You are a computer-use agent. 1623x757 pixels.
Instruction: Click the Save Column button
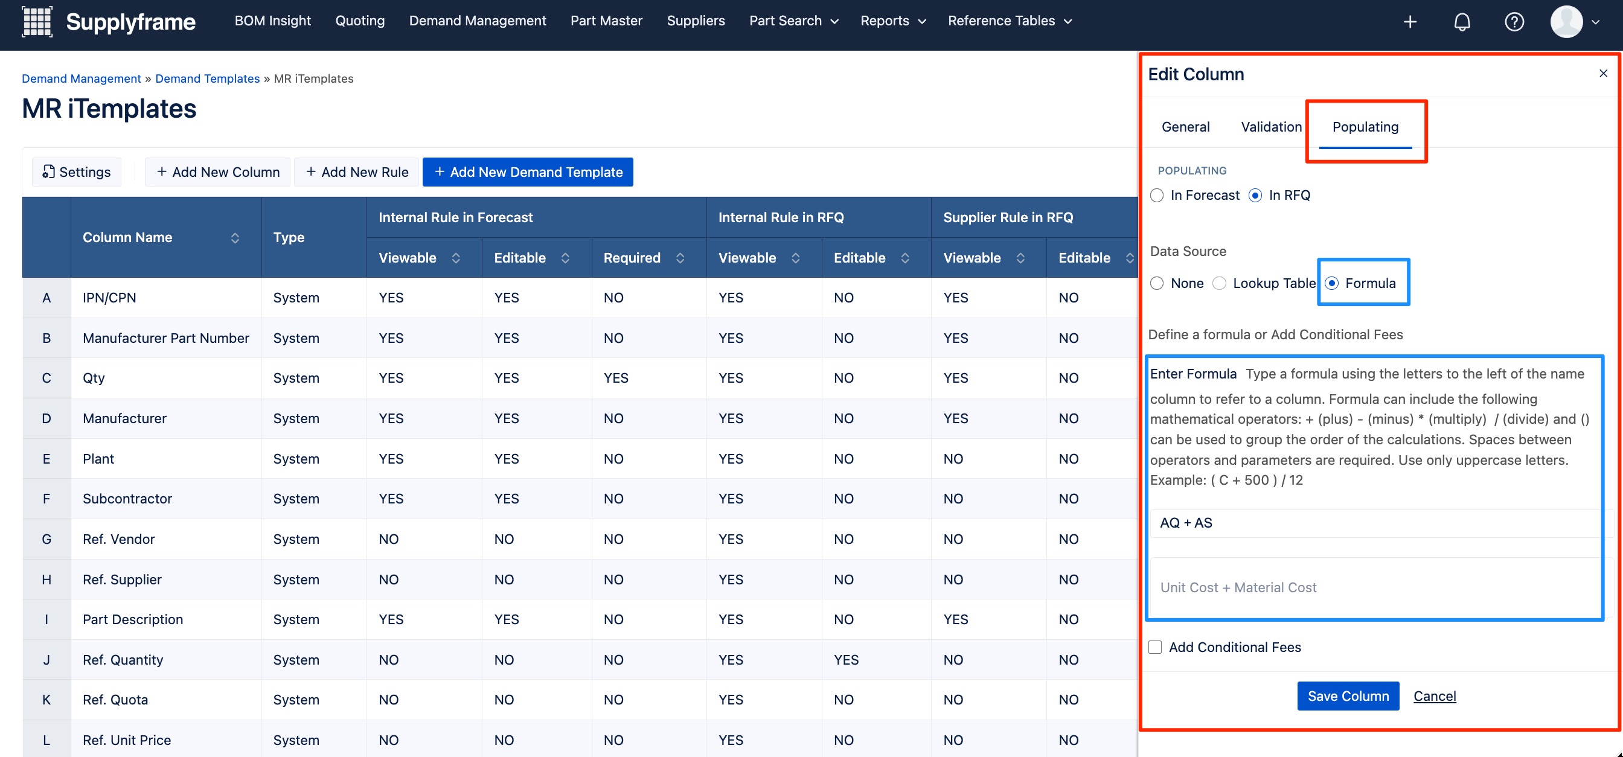click(x=1348, y=696)
